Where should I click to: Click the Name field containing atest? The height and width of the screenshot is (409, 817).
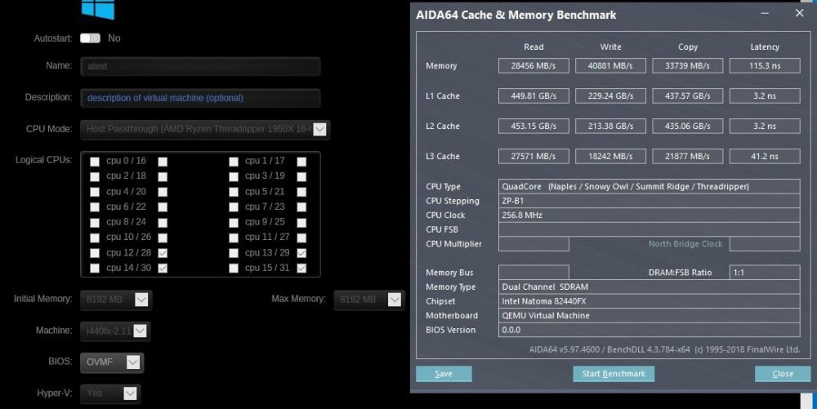click(x=200, y=67)
